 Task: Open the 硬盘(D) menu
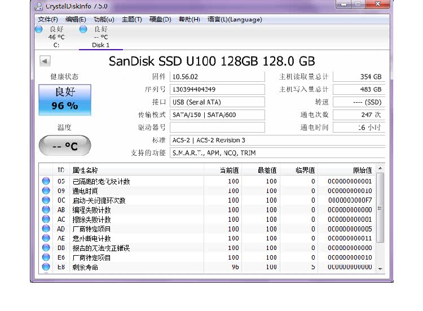click(x=160, y=19)
